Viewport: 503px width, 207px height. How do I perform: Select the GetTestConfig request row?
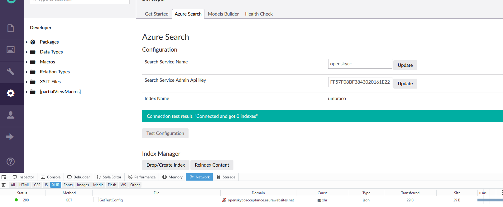pos(251,200)
